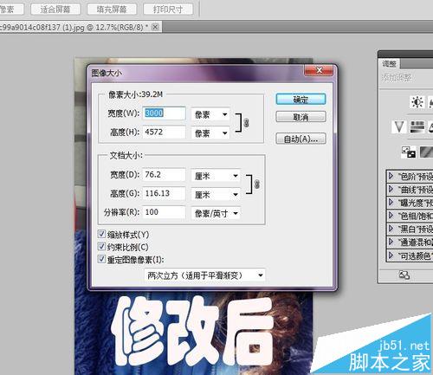Click the pixel dimensions chain-link icon
Screen dimensions: 433x375
[246, 123]
